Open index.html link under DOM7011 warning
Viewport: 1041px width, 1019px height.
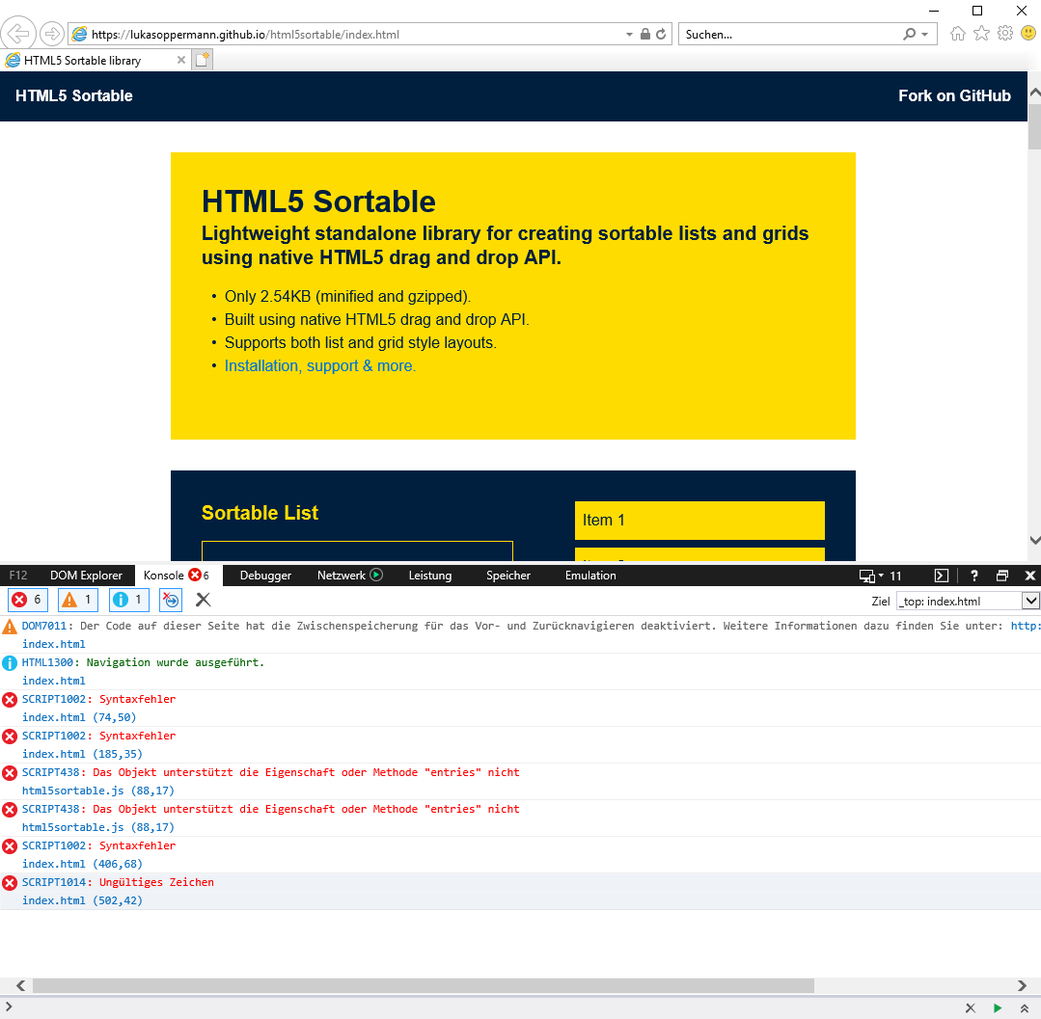pos(54,644)
